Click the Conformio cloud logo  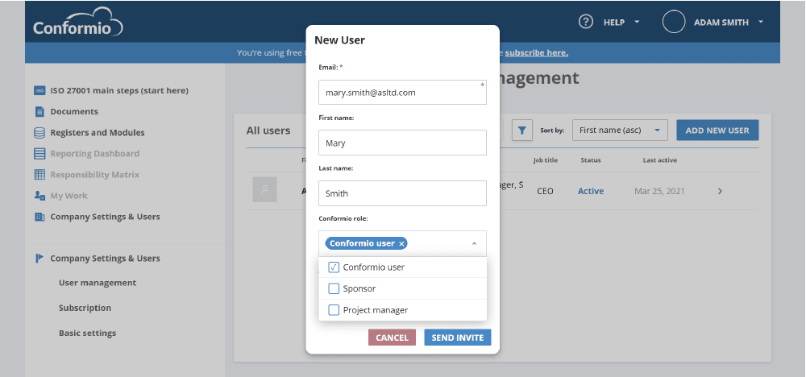coord(78,22)
